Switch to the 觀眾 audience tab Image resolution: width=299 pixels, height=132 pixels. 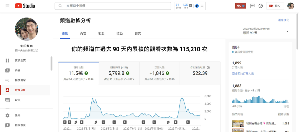[x=101, y=34]
